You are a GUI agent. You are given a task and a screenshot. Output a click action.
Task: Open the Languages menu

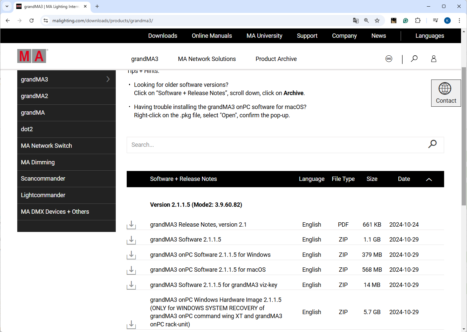430,36
